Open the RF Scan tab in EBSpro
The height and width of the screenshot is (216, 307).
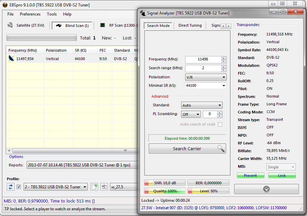118,25
